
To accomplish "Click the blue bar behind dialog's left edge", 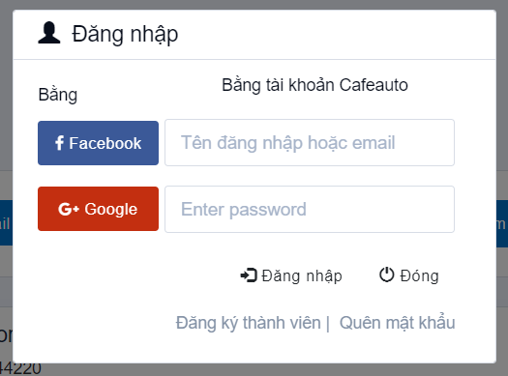I will click(x=6, y=222).
